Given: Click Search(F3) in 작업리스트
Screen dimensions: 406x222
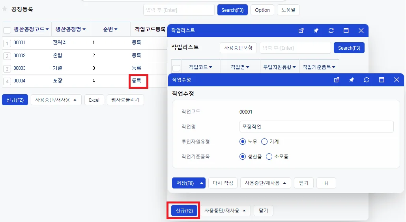Looking at the screenshot, I should coord(349,48).
